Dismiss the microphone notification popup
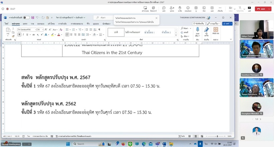The image size is (274, 147). [156, 18]
